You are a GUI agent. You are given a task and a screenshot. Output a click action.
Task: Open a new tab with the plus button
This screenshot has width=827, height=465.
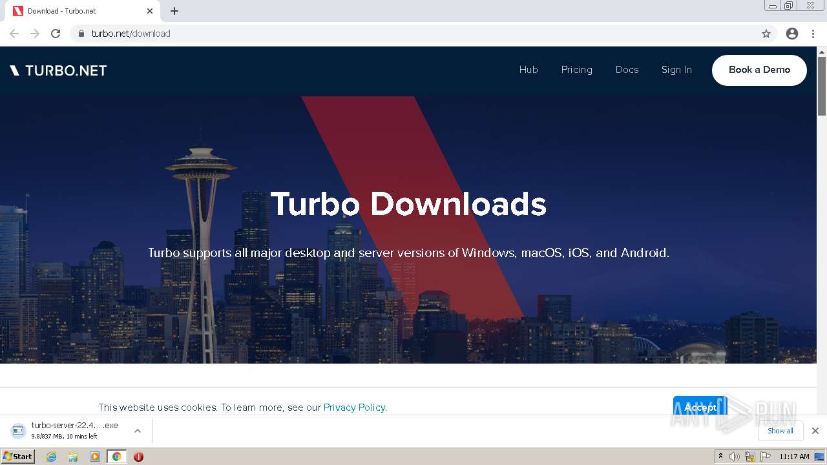tap(174, 11)
